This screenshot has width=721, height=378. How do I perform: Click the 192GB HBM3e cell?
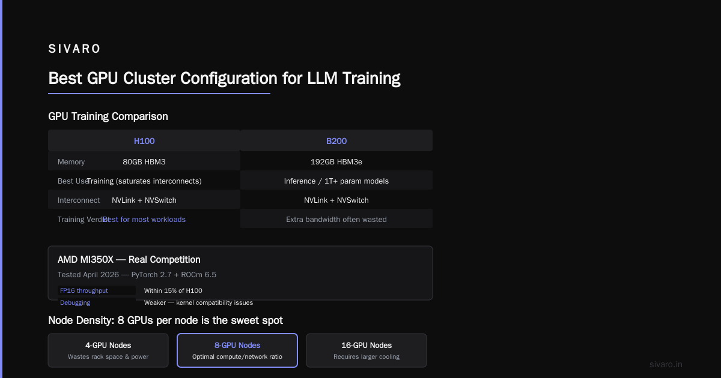(336, 162)
